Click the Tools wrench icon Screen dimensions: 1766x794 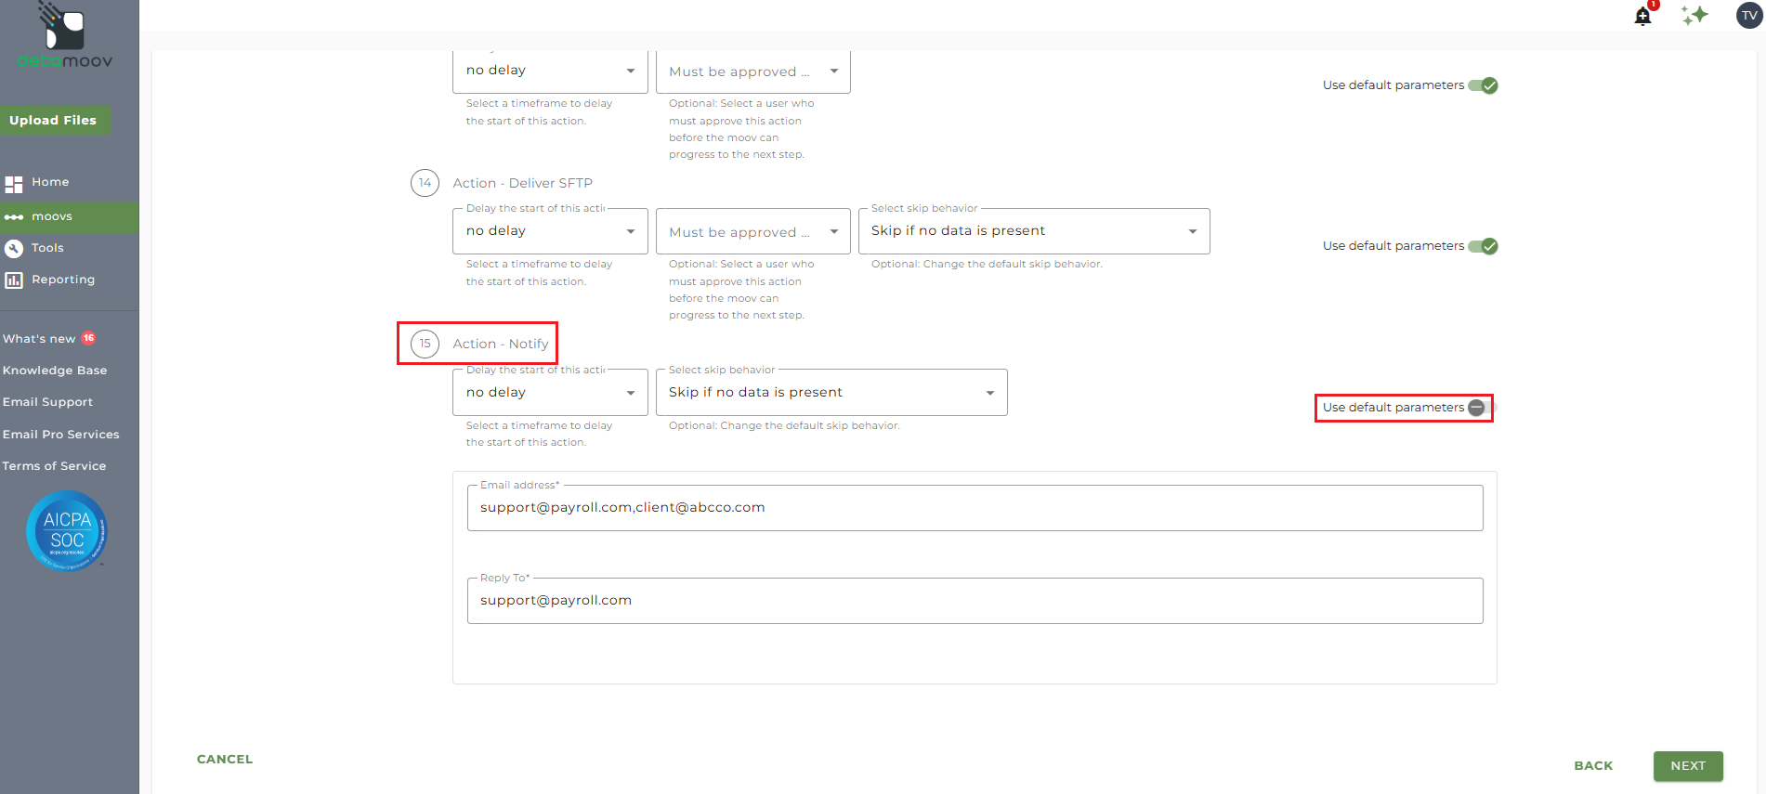(x=14, y=248)
